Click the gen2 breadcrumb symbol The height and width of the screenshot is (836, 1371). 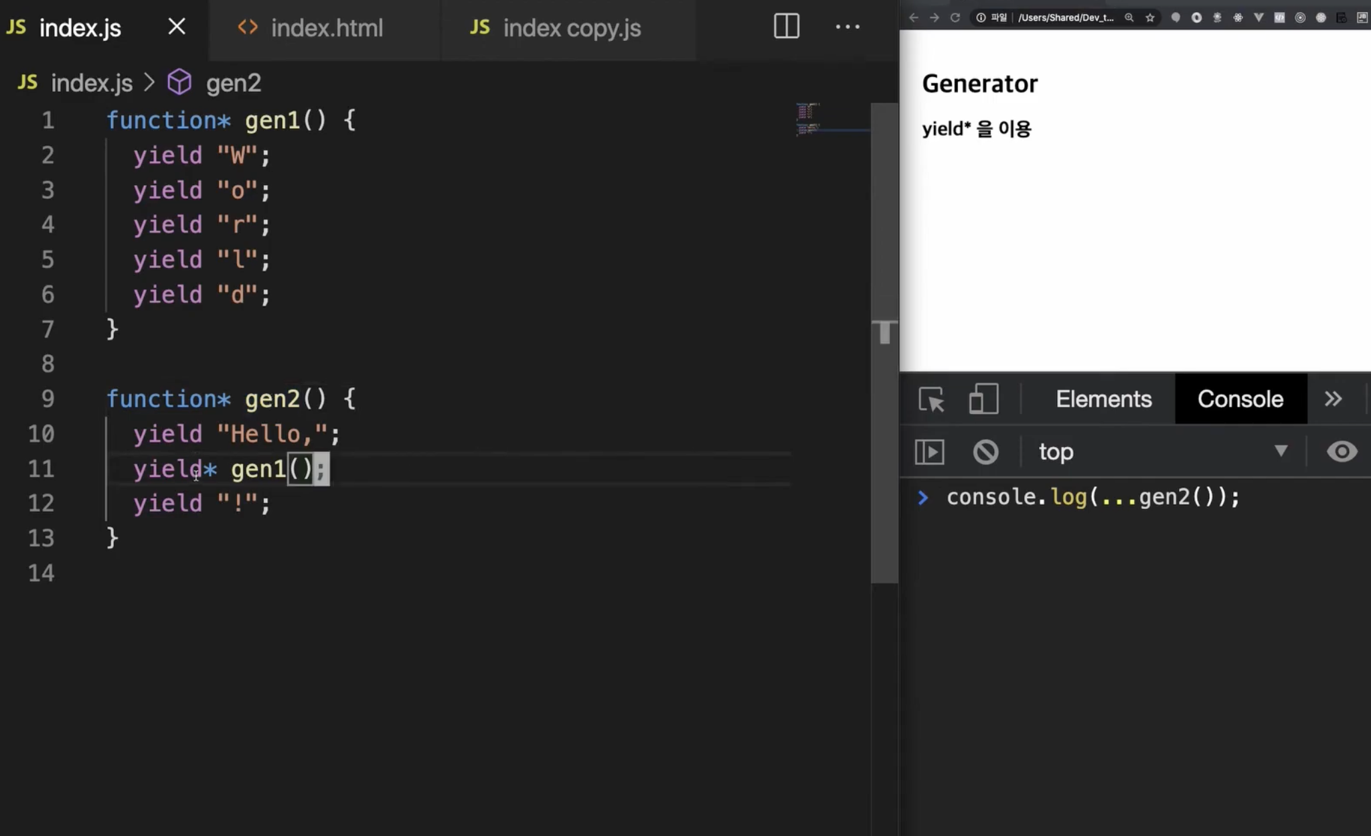coord(232,83)
